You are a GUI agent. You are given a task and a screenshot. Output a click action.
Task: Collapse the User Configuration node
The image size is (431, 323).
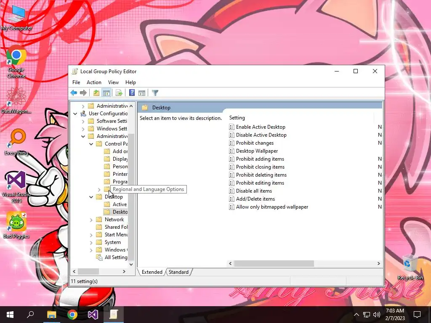75,114
